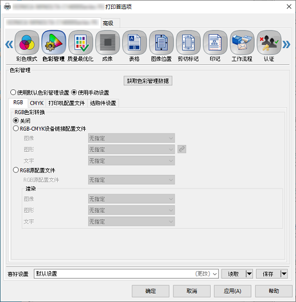Open the 彩色模式 color mode icon
296x302 pixels.
coord(27,43)
